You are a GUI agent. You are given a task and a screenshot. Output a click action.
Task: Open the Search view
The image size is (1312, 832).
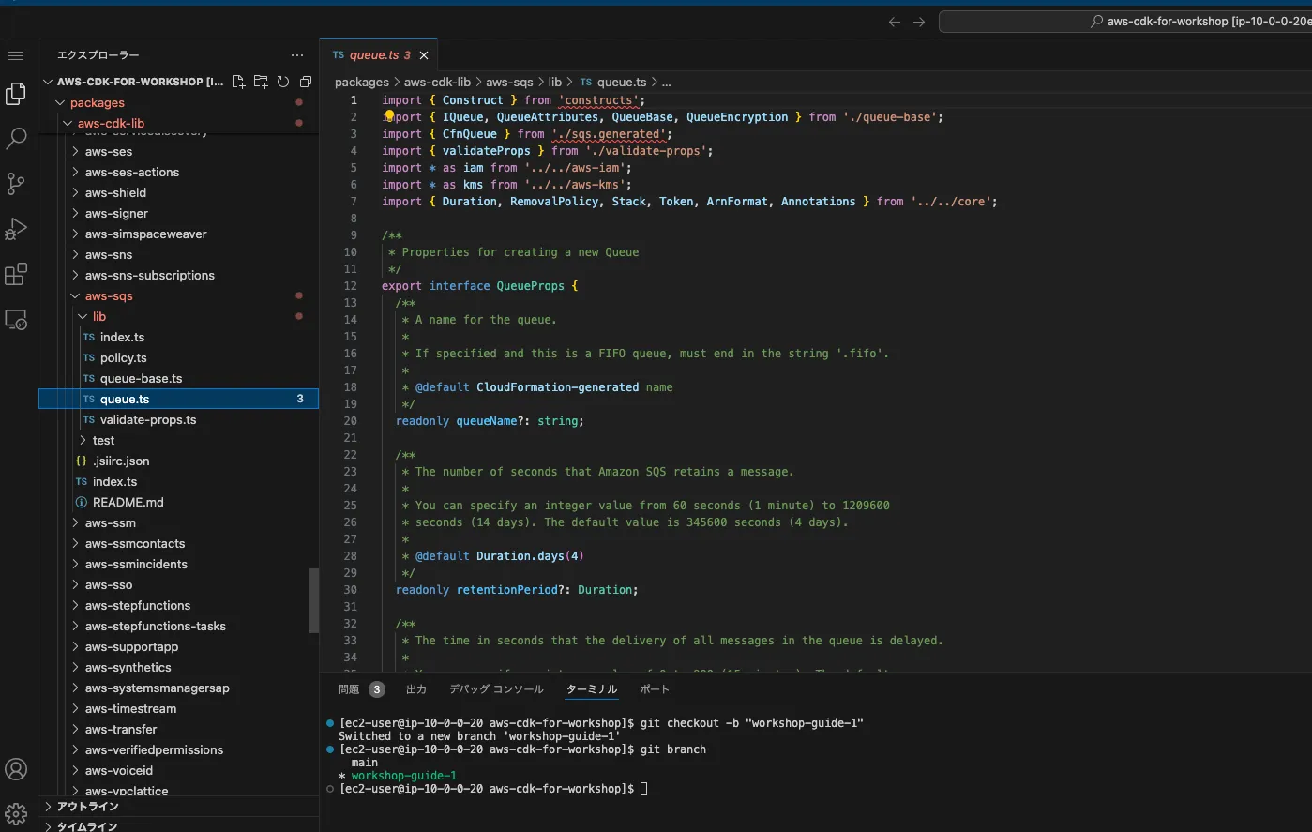16,139
